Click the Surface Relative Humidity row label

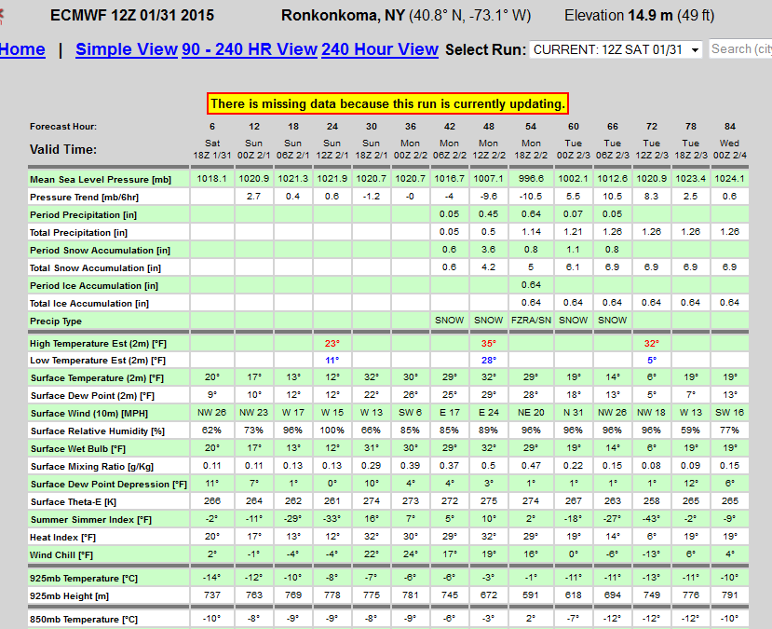(98, 431)
